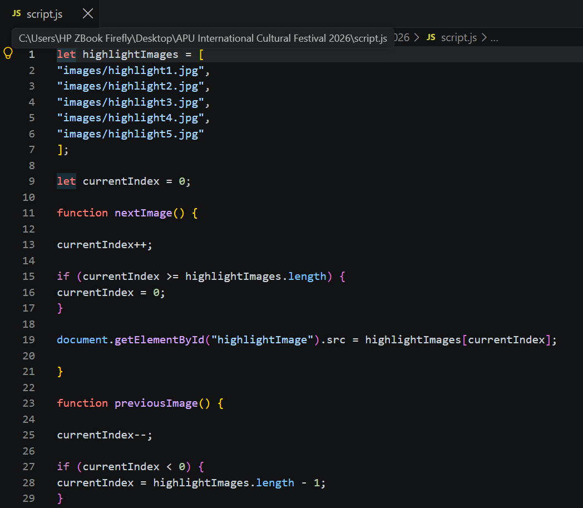Click "currentIndex" on line 9
Viewport: 583px width, 508px height.
tap(121, 181)
